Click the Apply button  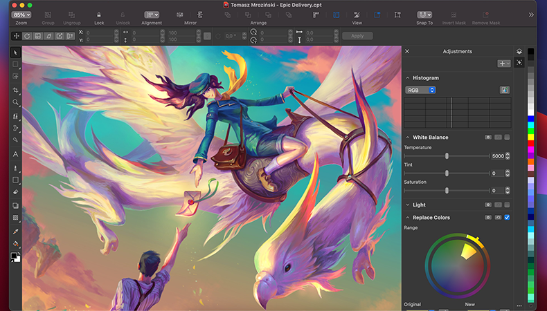pos(357,36)
